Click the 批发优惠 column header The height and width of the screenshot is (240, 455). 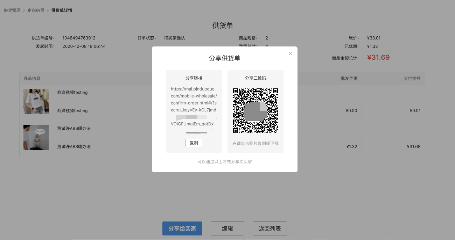click(x=349, y=79)
